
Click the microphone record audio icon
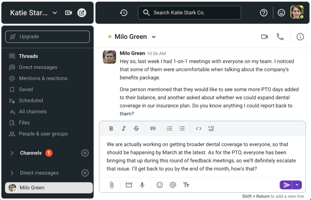[x=142, y=185]
